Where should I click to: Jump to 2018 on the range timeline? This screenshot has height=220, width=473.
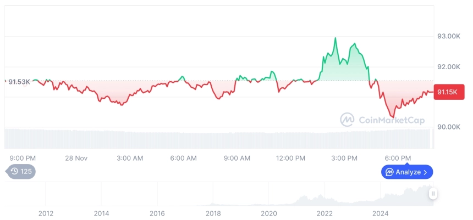click(213, 213)
